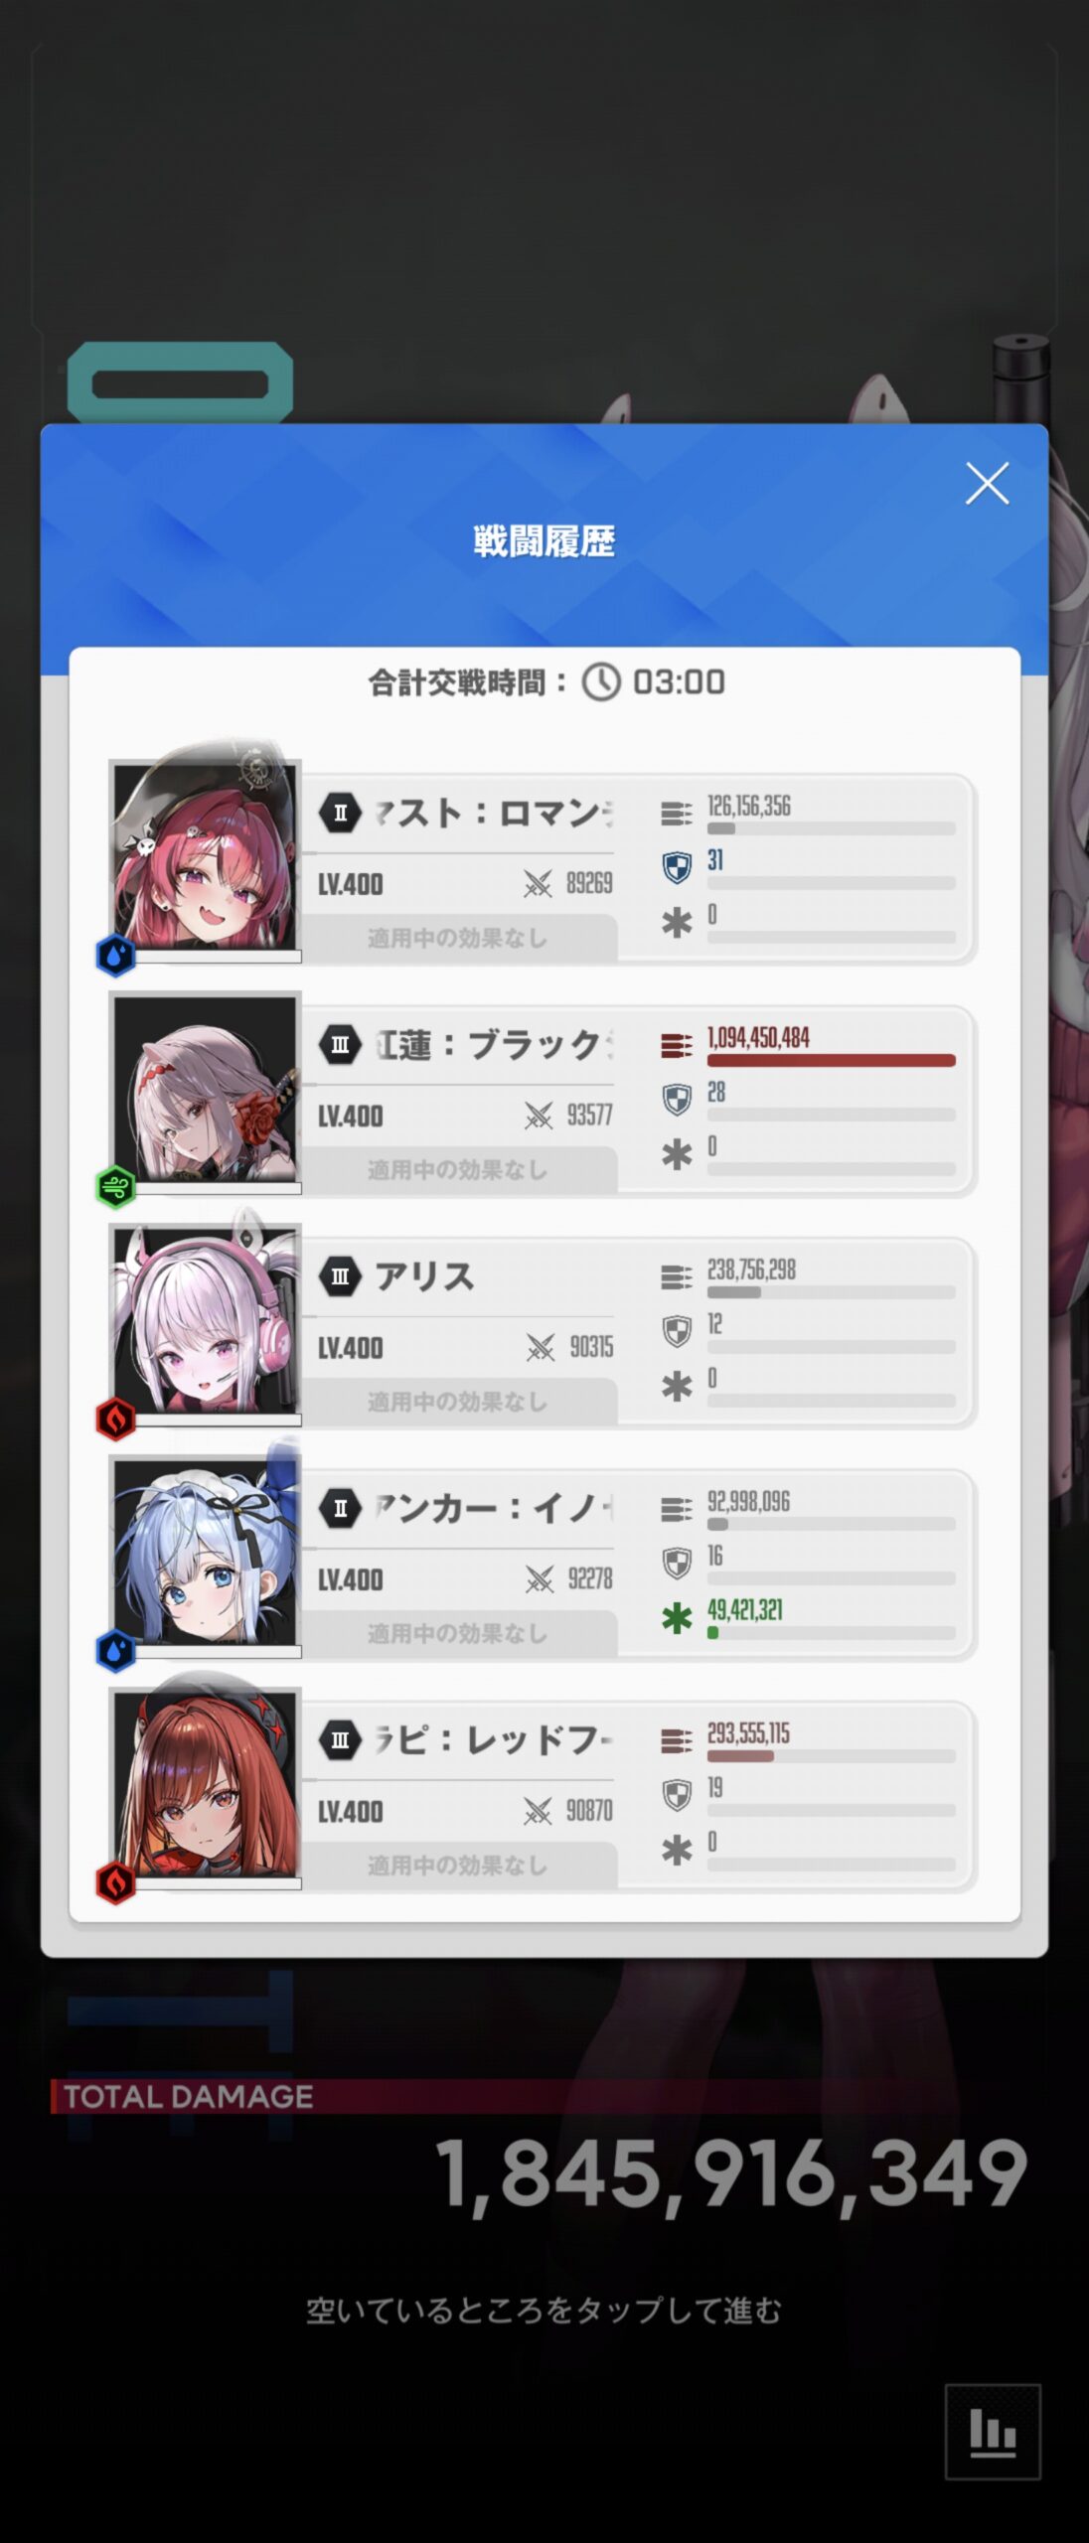Click the red damage dealt icon beside 1,094,450,484

point(677,1045)
